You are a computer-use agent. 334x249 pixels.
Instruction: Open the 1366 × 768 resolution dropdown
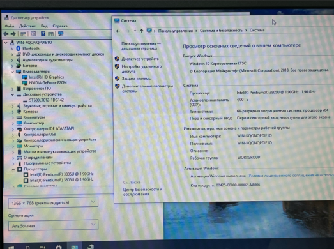[x=53, y=202]
